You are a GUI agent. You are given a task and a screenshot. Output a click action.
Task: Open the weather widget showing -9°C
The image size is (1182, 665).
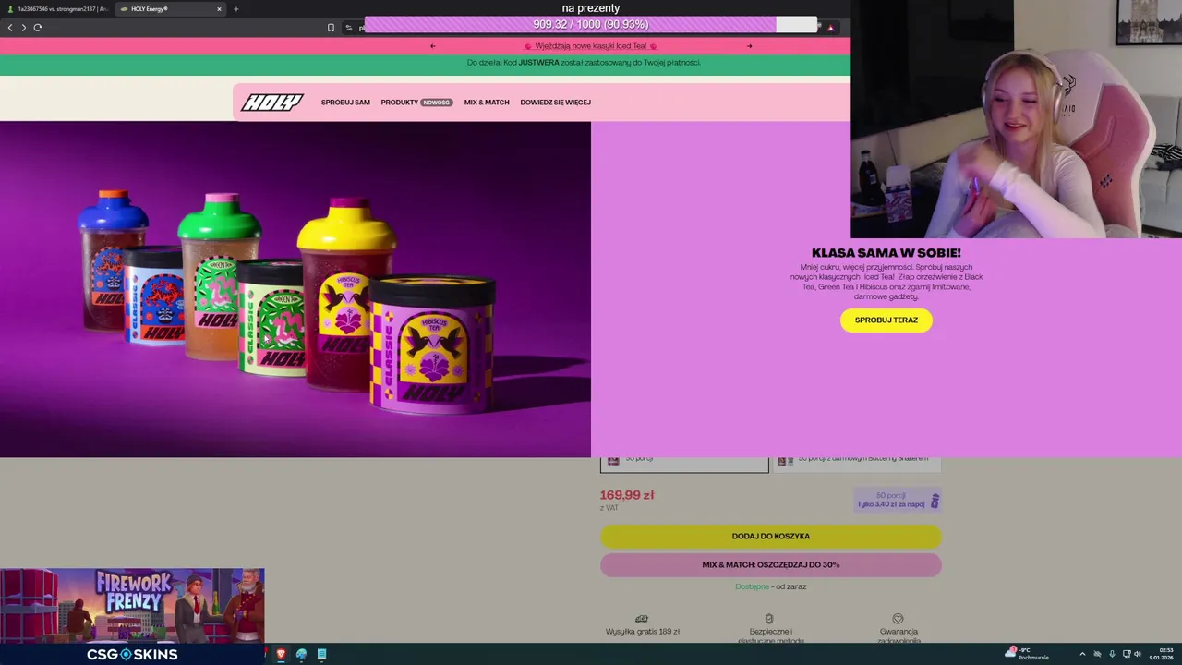click(1027, 654)
